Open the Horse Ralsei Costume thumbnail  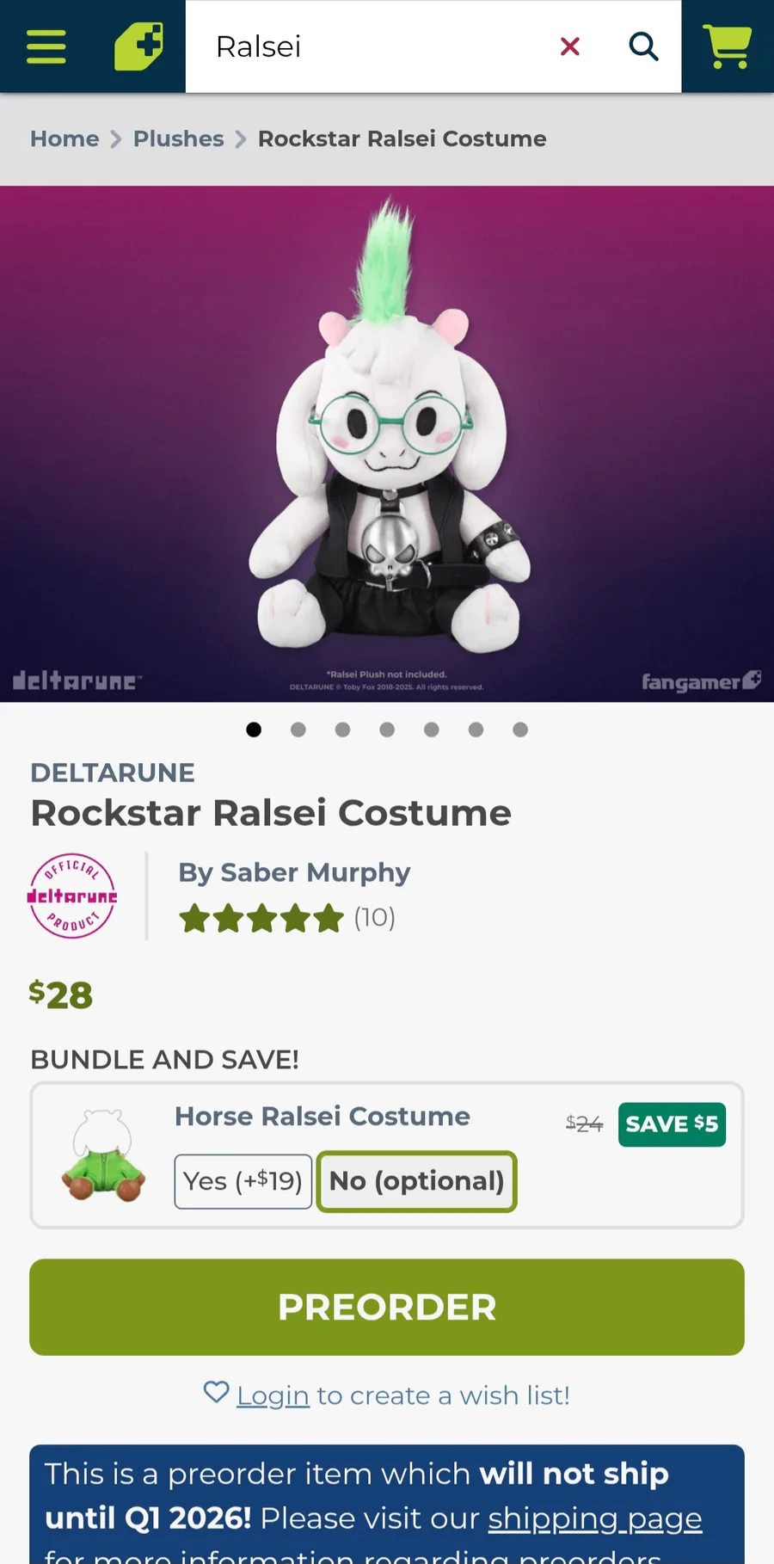point(103,1155)
